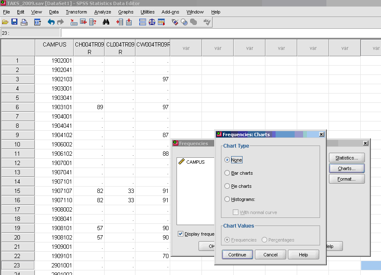The width and height of the screenshot is (381, 275).
Task: Click the Show all variables icon
Action: (193, 22)
